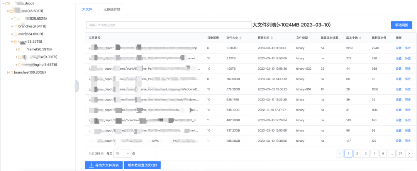Jump to page 27

coord(400,154)
